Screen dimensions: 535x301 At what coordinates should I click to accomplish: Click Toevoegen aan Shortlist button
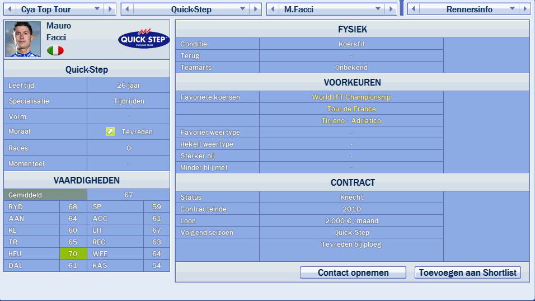pos(468,273)
